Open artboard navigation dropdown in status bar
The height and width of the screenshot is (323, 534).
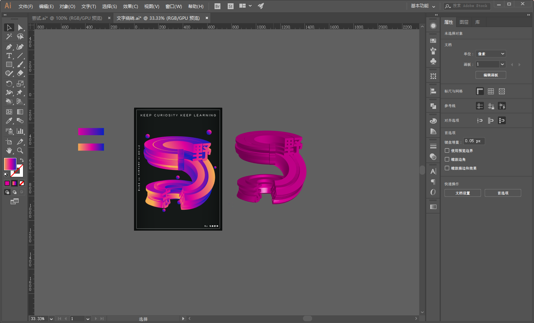88,319
